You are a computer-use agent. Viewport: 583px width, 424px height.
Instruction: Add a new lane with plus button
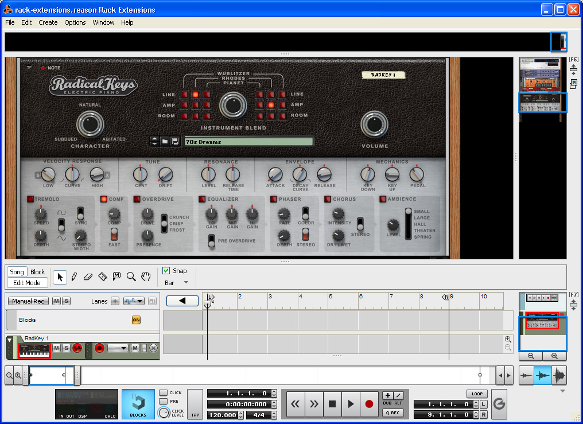[x=115, y=301]
